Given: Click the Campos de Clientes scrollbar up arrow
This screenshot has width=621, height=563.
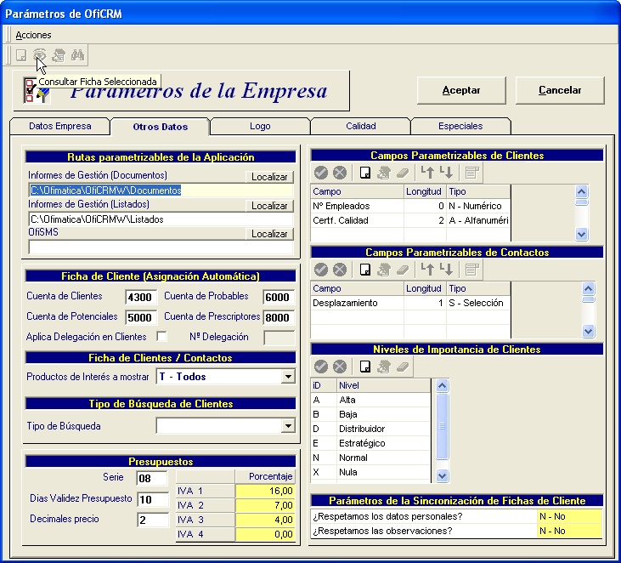Looking at the screenshot, I should [x=581, y=192].
